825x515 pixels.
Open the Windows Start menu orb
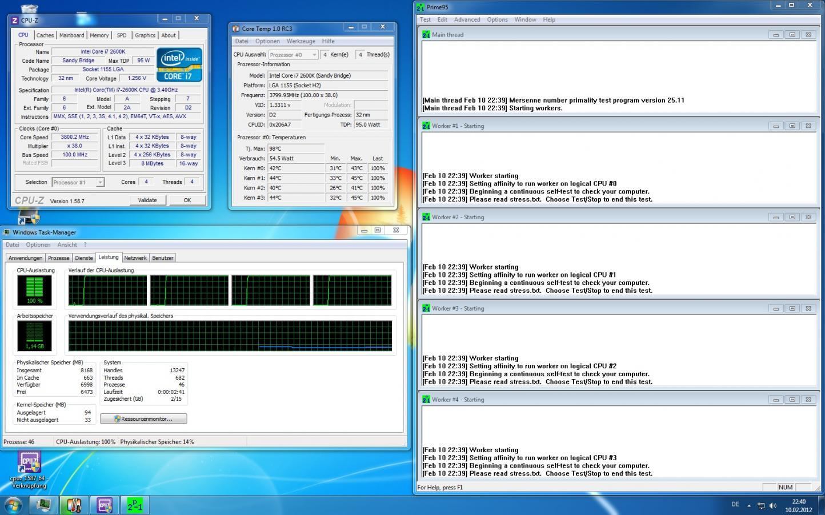click(13, 505)
